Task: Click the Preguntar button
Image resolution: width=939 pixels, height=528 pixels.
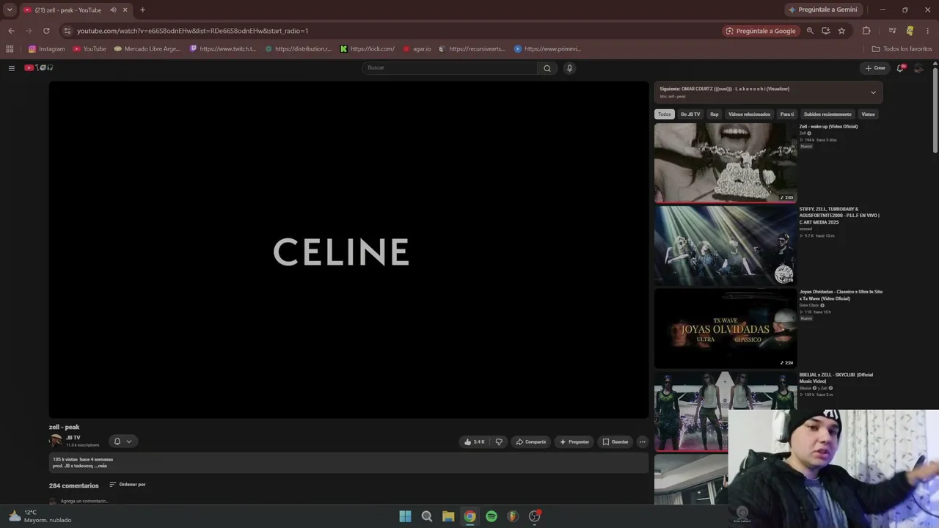Action: pos(574,441)
